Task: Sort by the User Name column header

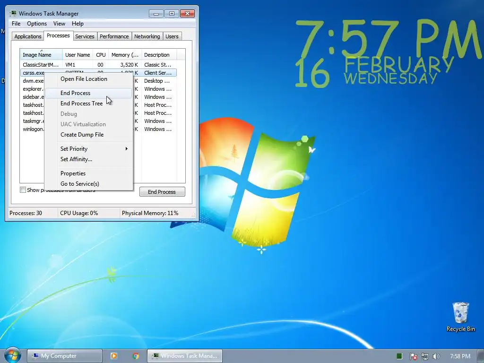Action: (78, 55)
